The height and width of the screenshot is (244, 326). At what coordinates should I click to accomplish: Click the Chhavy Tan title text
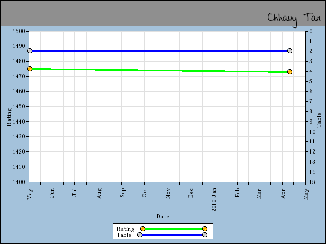pos(294,19)
